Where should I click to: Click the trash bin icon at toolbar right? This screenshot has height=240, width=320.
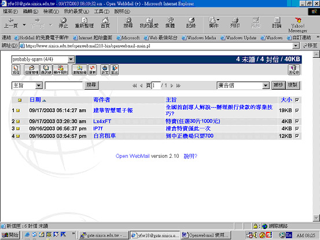[294, 70]
